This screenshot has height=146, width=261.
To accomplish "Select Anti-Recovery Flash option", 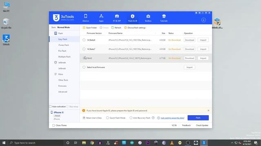I will [x=131, y=118].
